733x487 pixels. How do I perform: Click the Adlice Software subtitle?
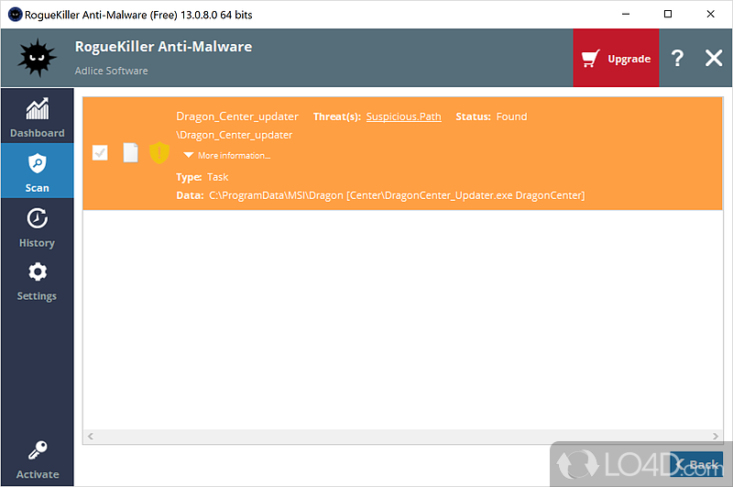point(111,71)
